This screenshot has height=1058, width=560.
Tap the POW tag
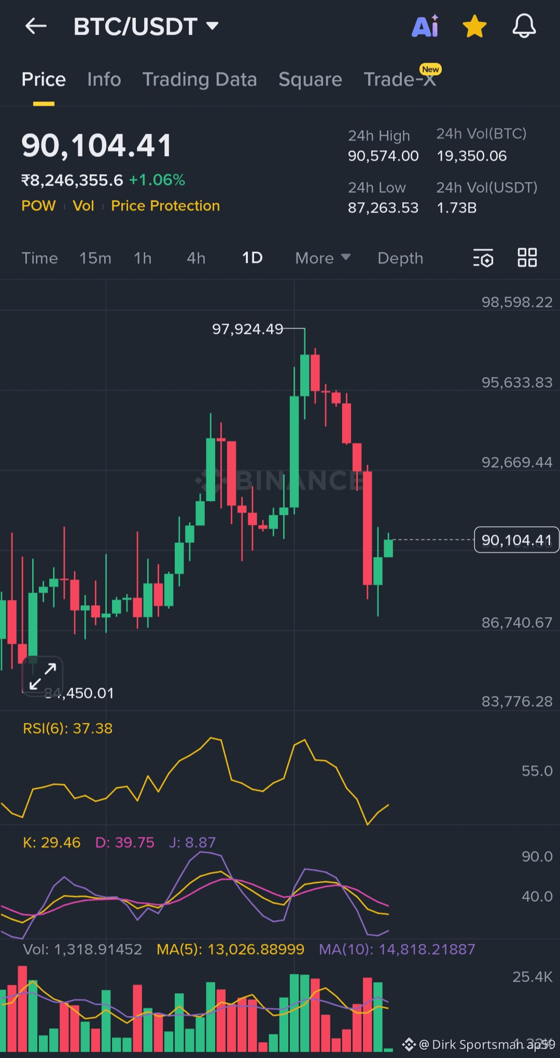pyautogui.click(x=38, y=206)
